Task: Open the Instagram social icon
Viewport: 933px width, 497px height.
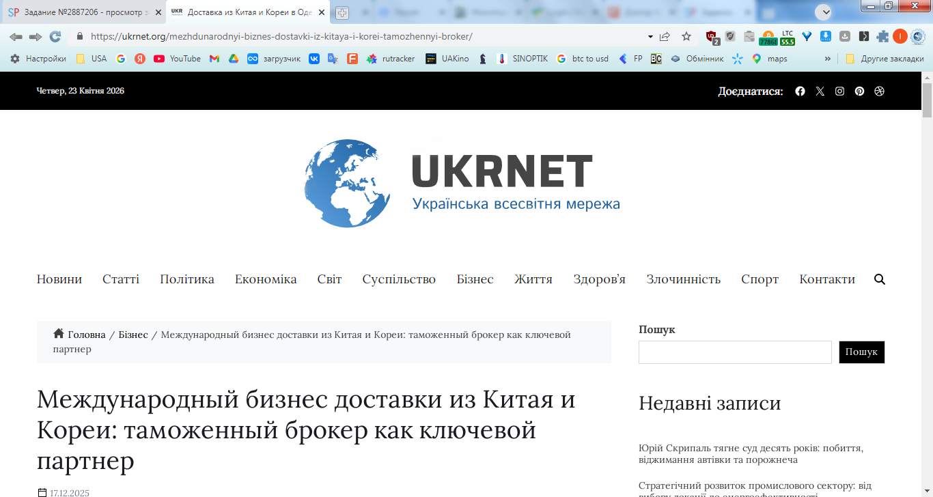Action: click(x=840, y=91)
